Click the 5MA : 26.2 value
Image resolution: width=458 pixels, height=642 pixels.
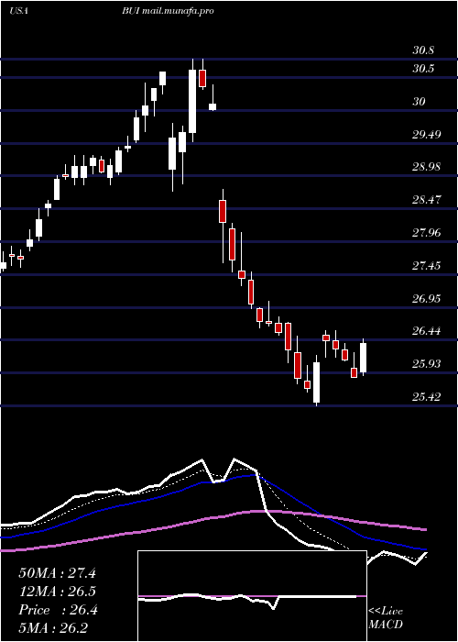click(53, 628)
